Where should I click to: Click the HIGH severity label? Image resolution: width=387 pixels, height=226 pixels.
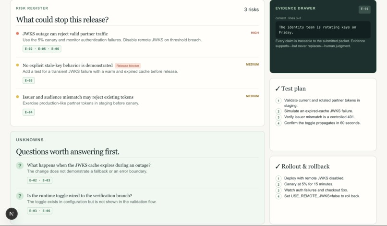(x=254, y=33)
